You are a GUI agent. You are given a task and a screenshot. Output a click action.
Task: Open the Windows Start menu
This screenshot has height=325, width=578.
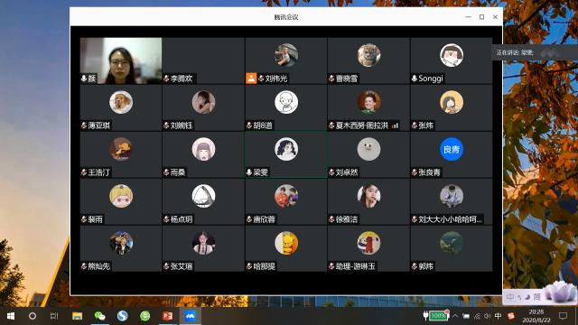(x=11, y=316)
